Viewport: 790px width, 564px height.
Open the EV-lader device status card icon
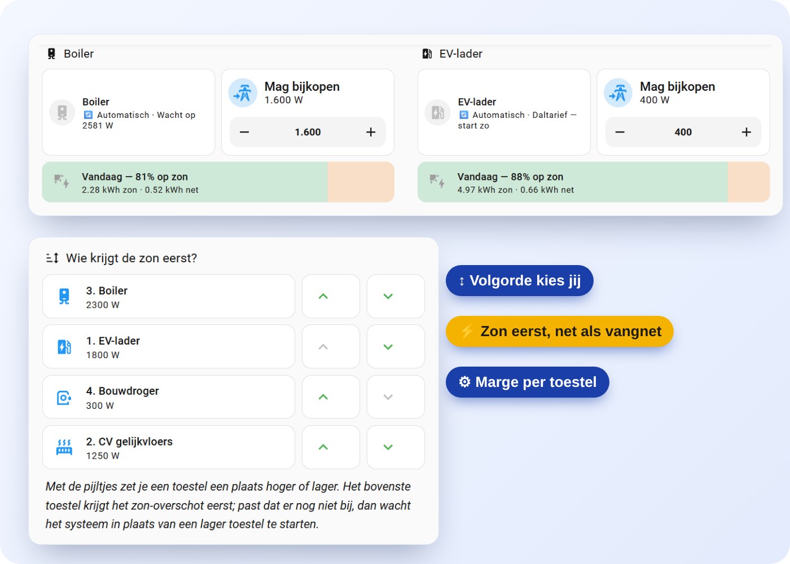coord(438,112)
